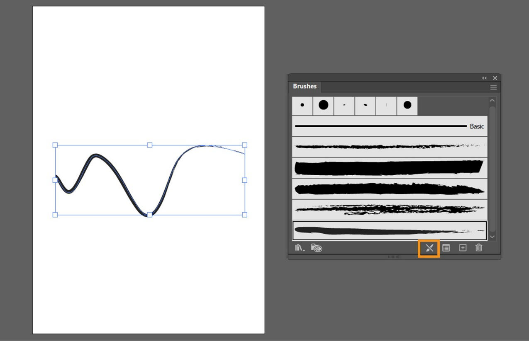Switch to the Brushes tab

pyautogui.click(x=305, y=86)
